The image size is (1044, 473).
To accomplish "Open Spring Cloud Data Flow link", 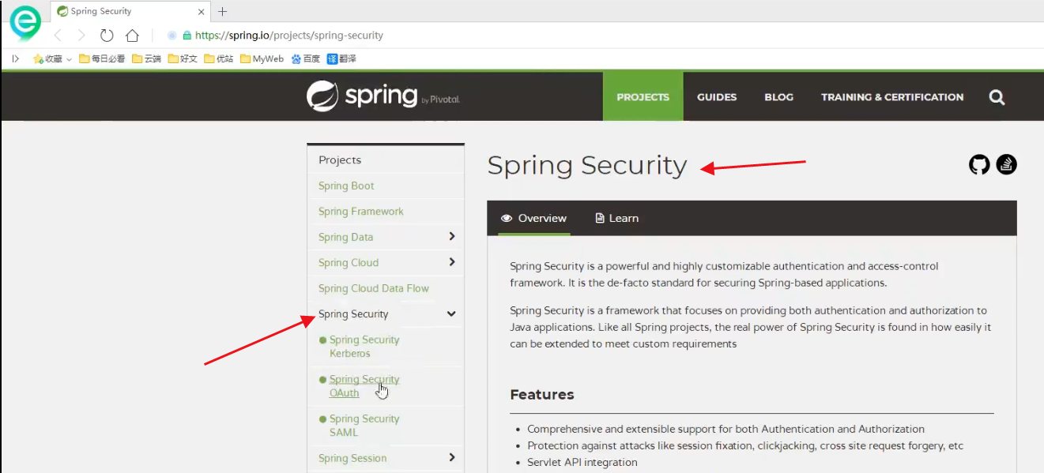I will 374,288.
